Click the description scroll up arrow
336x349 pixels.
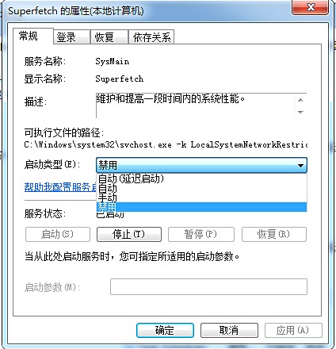[300, 100]
